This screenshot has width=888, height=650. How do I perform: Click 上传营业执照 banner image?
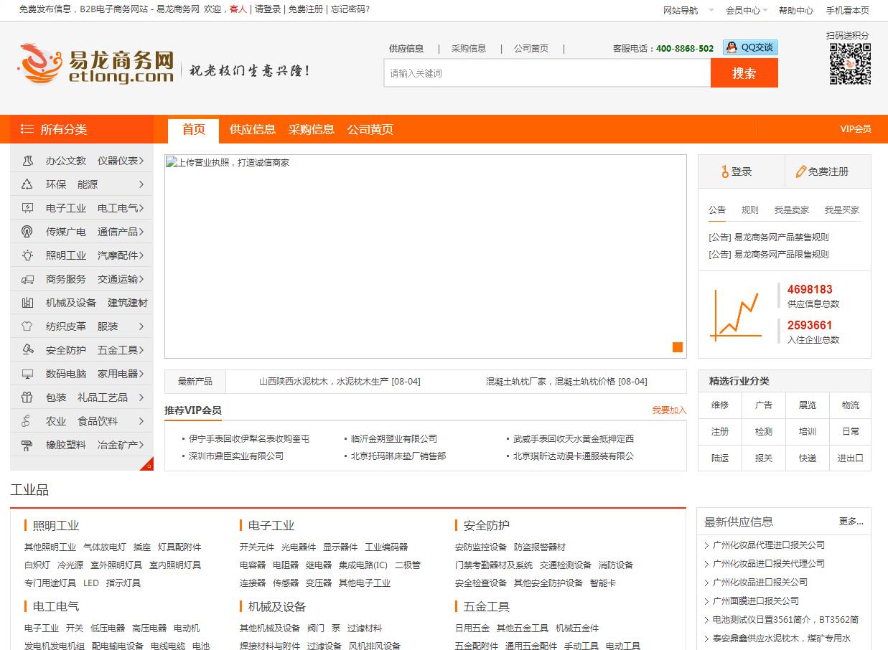click(x=425, y=256)
